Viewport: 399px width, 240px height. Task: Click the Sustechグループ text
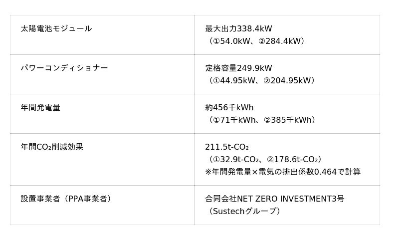tap(244, 212)
